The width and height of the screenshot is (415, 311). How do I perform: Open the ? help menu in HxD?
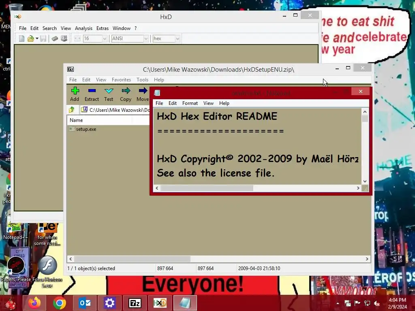[135, 28]
